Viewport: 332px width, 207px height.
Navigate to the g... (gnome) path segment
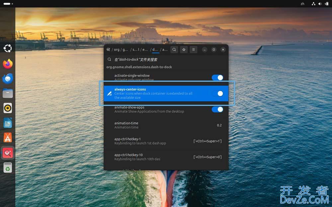pyautogui.click(x=125, y=49)
